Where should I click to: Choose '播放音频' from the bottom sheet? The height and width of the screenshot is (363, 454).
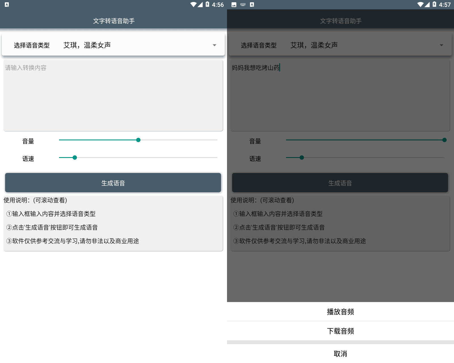click(x=340, y=312)
